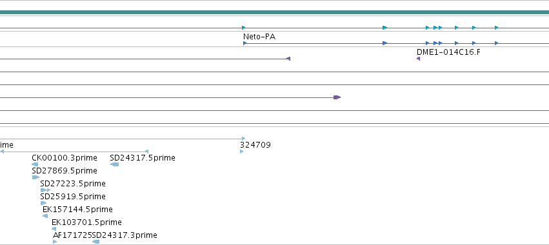Select the purple arrowhead beneath DME1-014C16.F
The height and width of the screenshot is (245, 549).
point(418,59)
